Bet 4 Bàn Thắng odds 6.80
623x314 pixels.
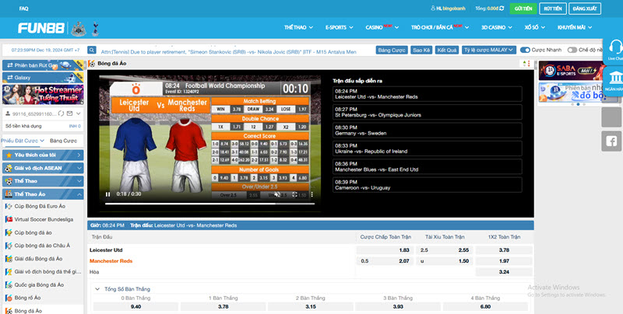(x=485, y=306)
